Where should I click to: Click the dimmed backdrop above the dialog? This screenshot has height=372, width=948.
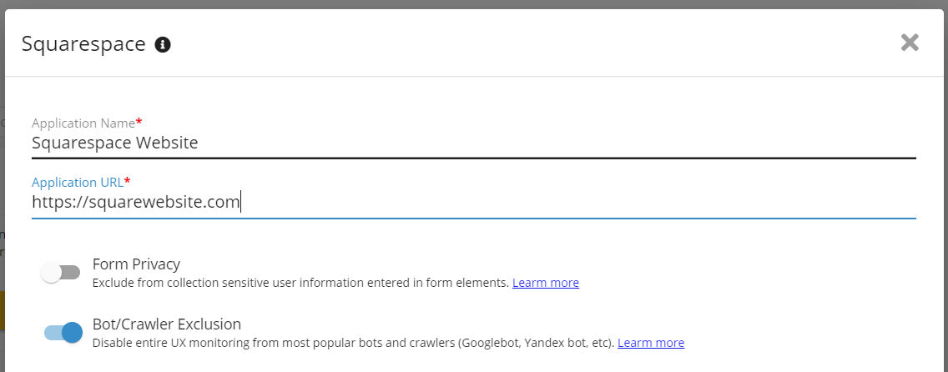pyautogui.click(x=474, y=3)
